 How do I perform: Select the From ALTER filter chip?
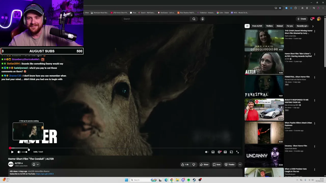coord(257,26)
